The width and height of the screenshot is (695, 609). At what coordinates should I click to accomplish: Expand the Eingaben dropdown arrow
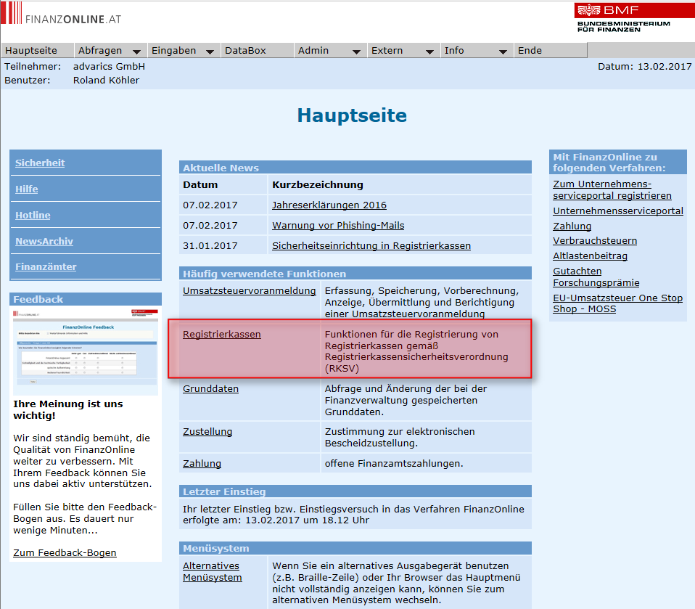210,52
